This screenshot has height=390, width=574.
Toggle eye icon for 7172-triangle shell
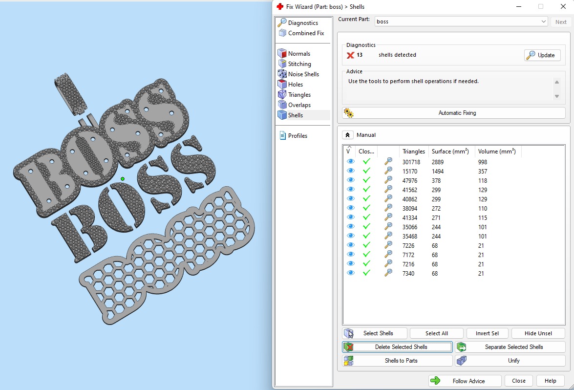click(350, 254)
